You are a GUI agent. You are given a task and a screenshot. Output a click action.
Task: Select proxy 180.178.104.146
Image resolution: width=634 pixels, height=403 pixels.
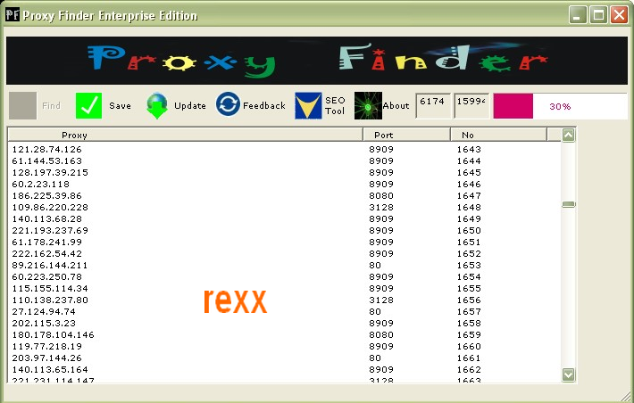53,334
